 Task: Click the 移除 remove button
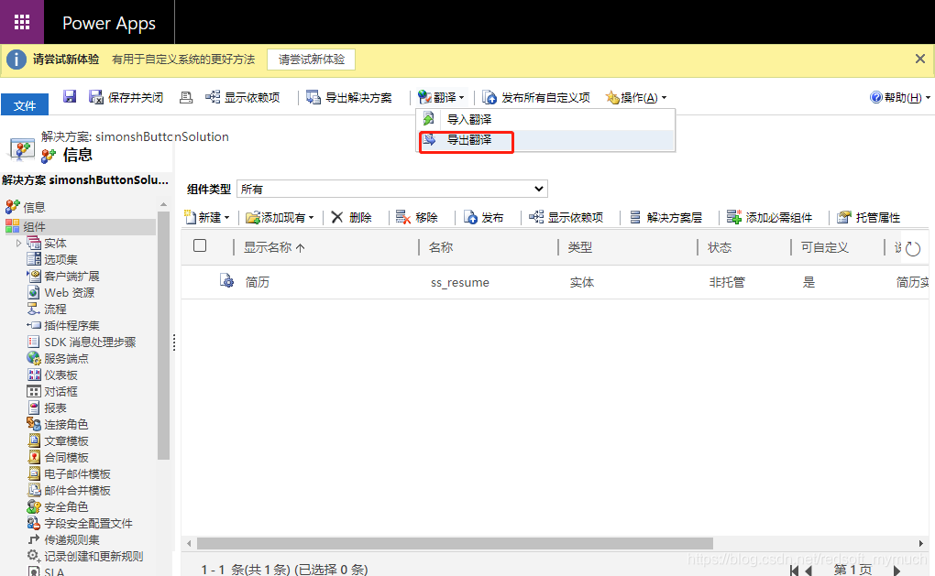click(417, 217)
